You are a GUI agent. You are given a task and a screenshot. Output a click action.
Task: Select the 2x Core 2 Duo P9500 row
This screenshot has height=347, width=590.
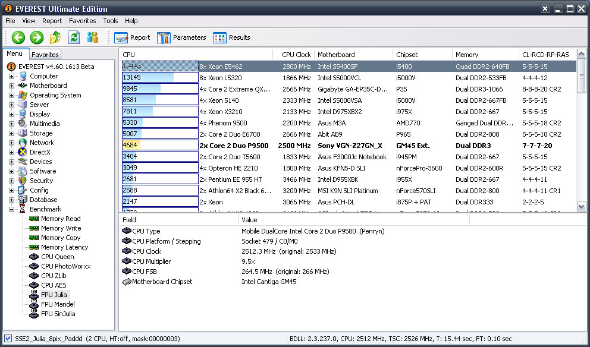pyautogui.click(x=349, y=146)
